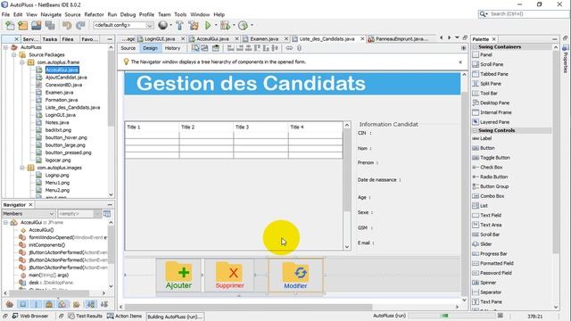Switch to Source view tab
571x321 pixels.
point(128,48)
